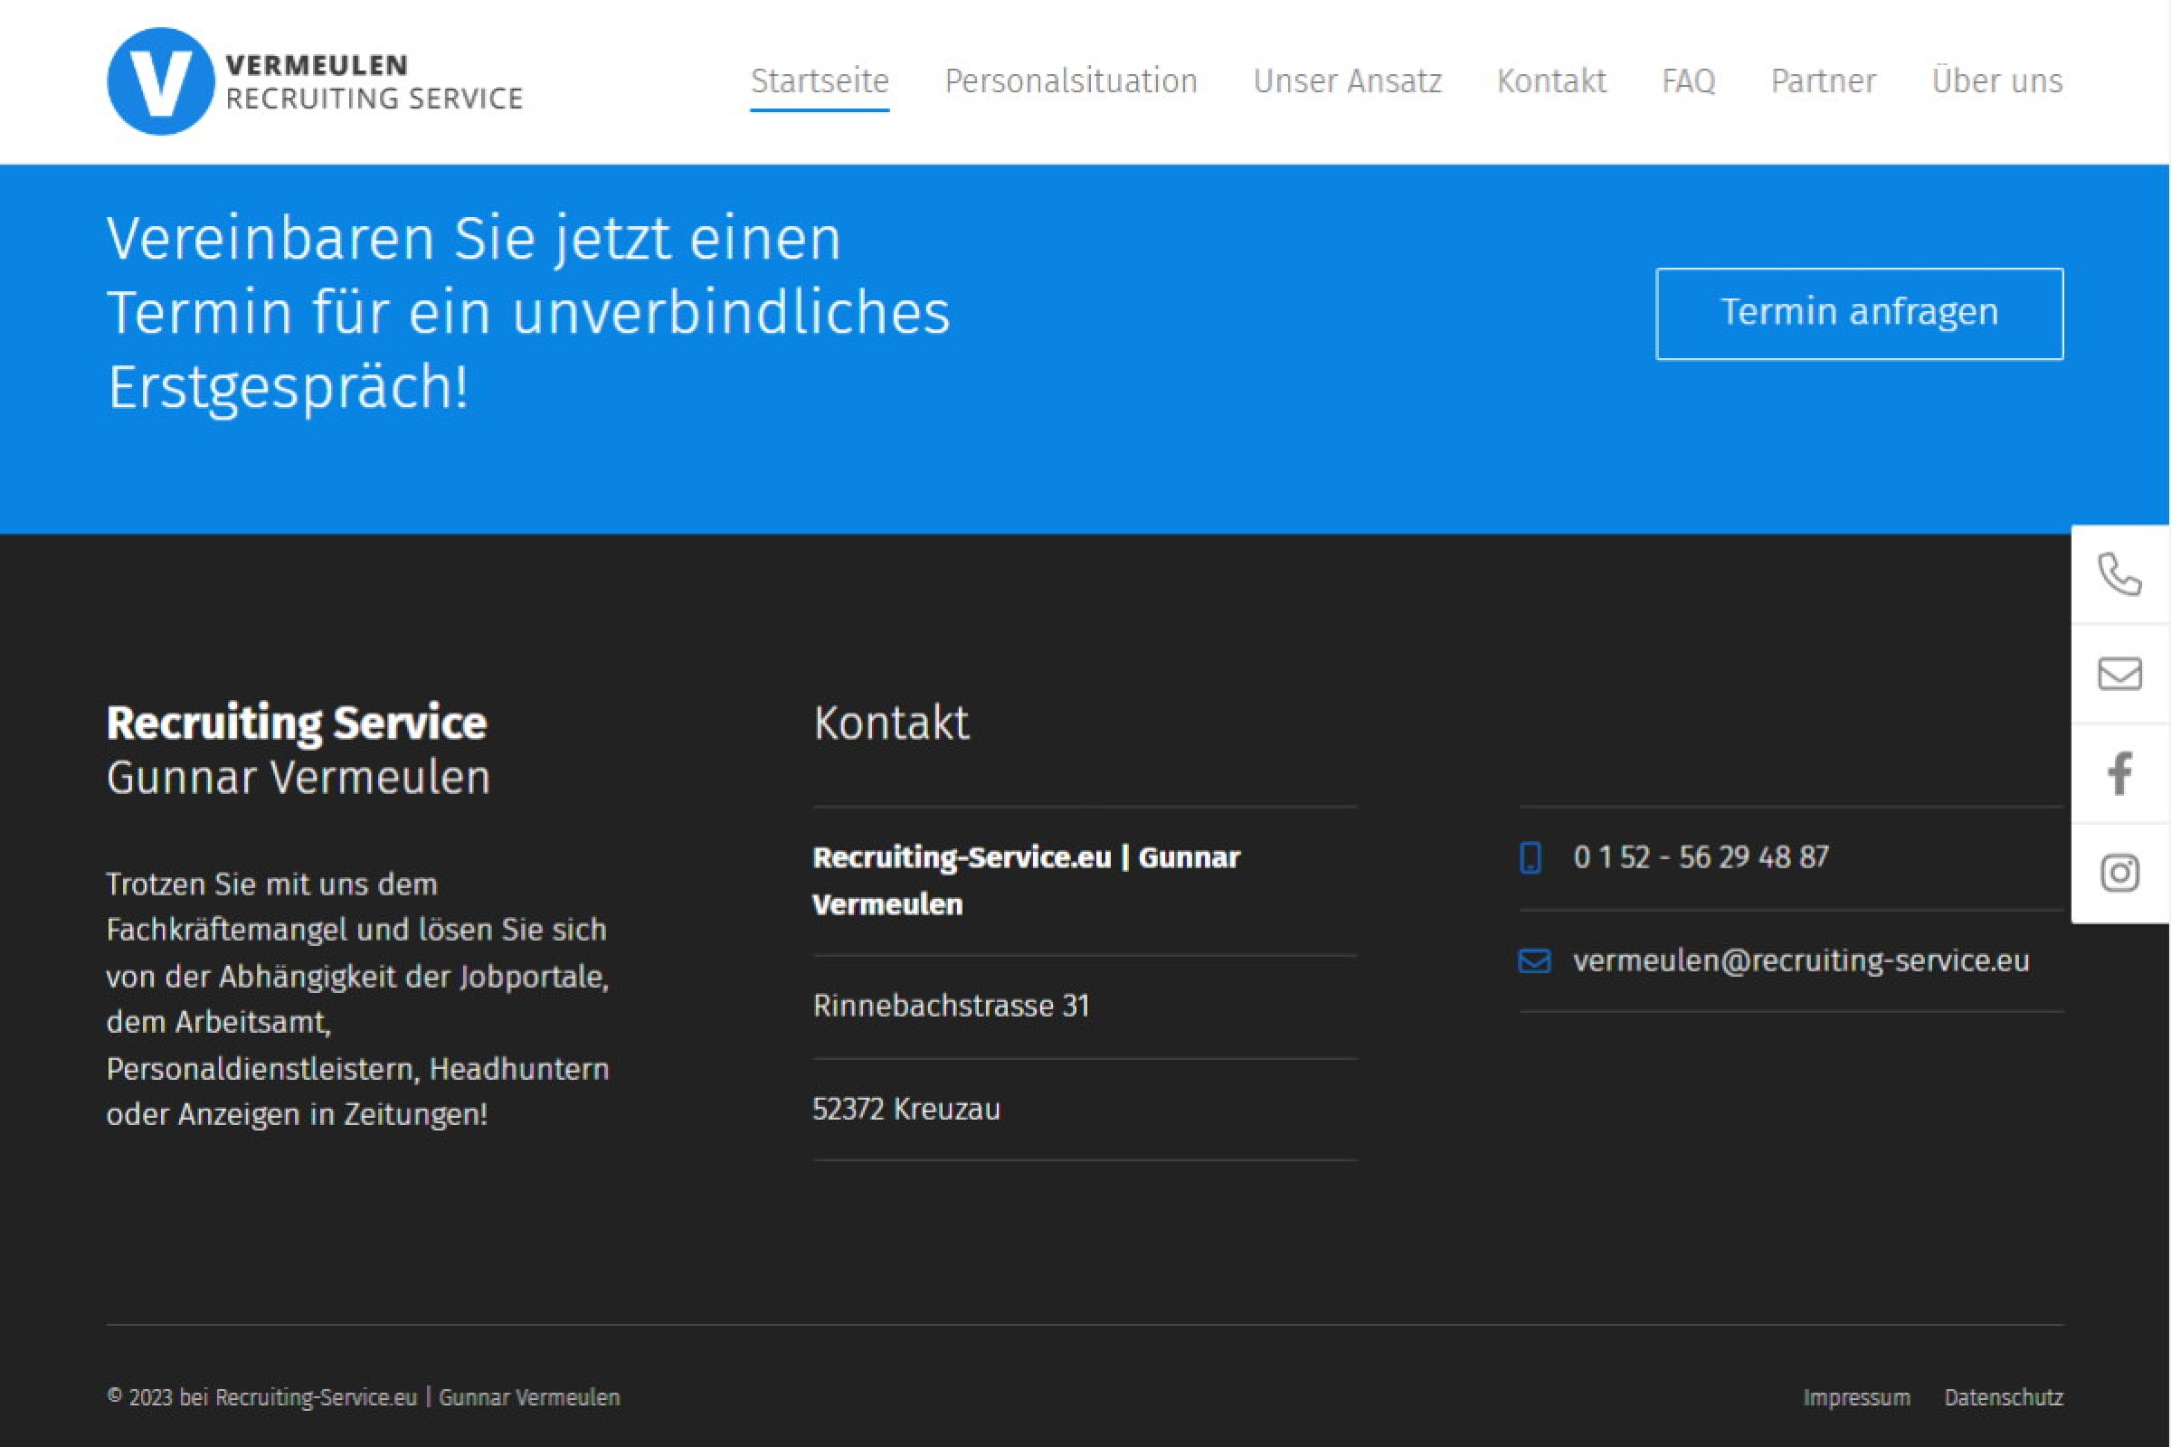This screenshot has height=1447, width=2171.
Task: Open the Datenschutz footer link
Action: coord(2003,1397)
